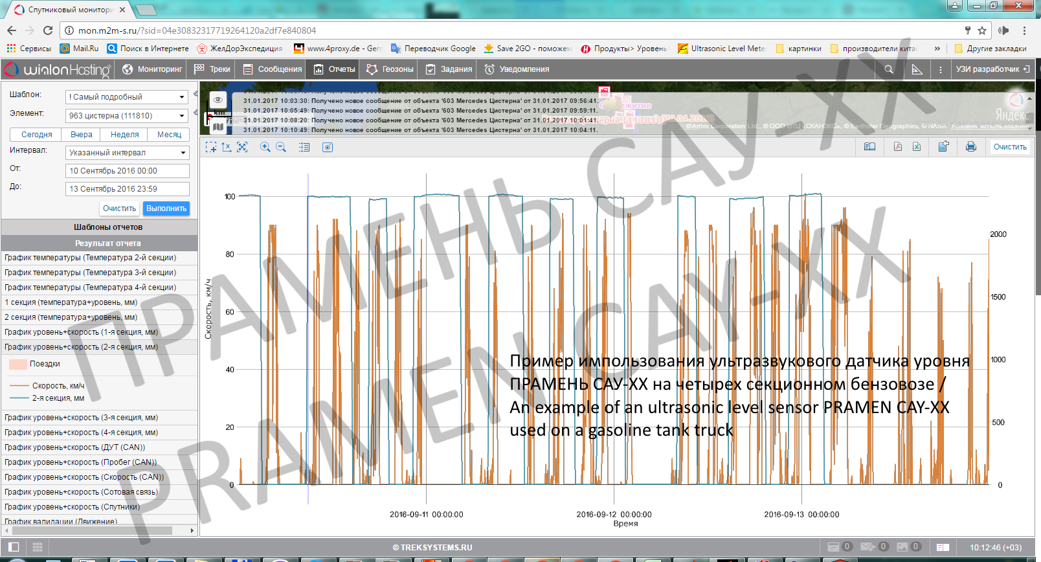Bookmark this page with the star icon
Screen dimensions: 1041x562
click(982, 30)
